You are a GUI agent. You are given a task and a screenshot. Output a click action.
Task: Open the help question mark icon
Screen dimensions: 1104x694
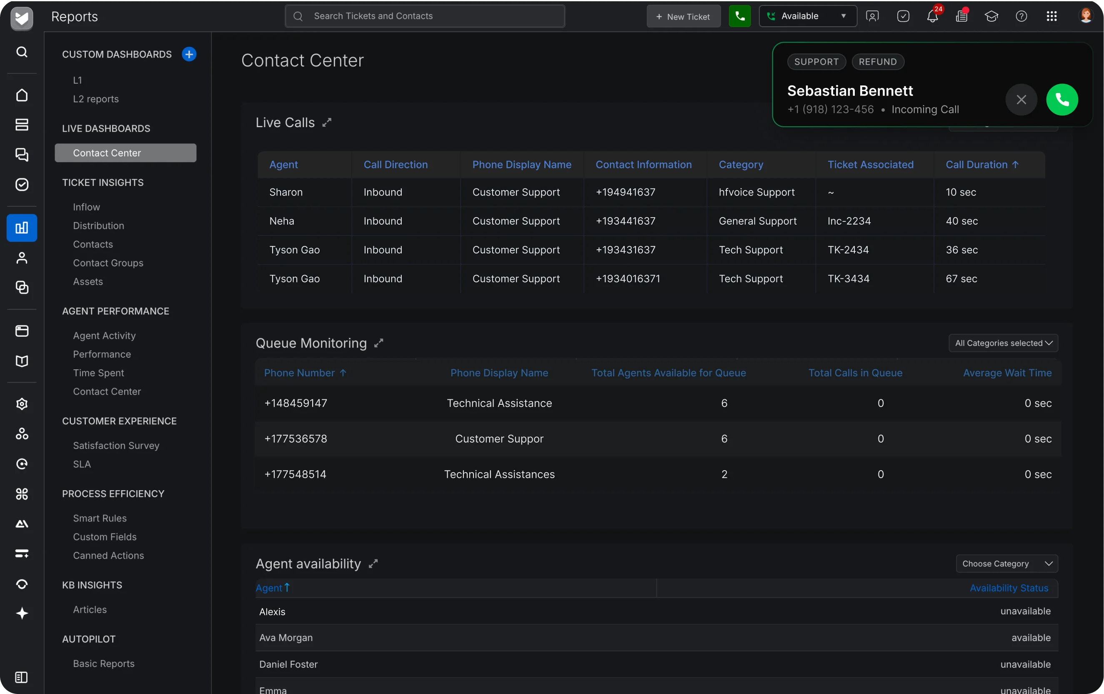1021,16
